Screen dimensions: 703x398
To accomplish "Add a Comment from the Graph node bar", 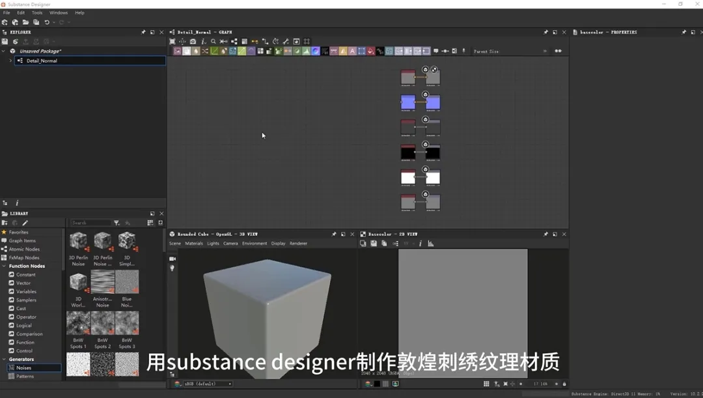I will pyautogui.click(x=435, y=51).
